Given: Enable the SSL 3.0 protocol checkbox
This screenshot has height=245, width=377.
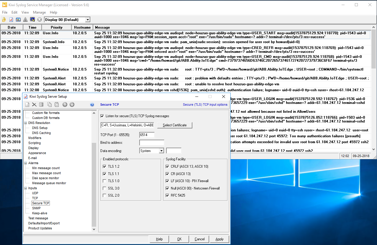Looking at the screenshot, I should coord(104,188).
